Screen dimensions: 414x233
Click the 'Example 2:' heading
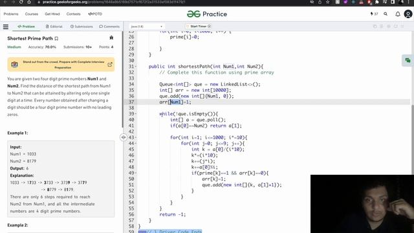pyautogui.click(x=17, y=225)
